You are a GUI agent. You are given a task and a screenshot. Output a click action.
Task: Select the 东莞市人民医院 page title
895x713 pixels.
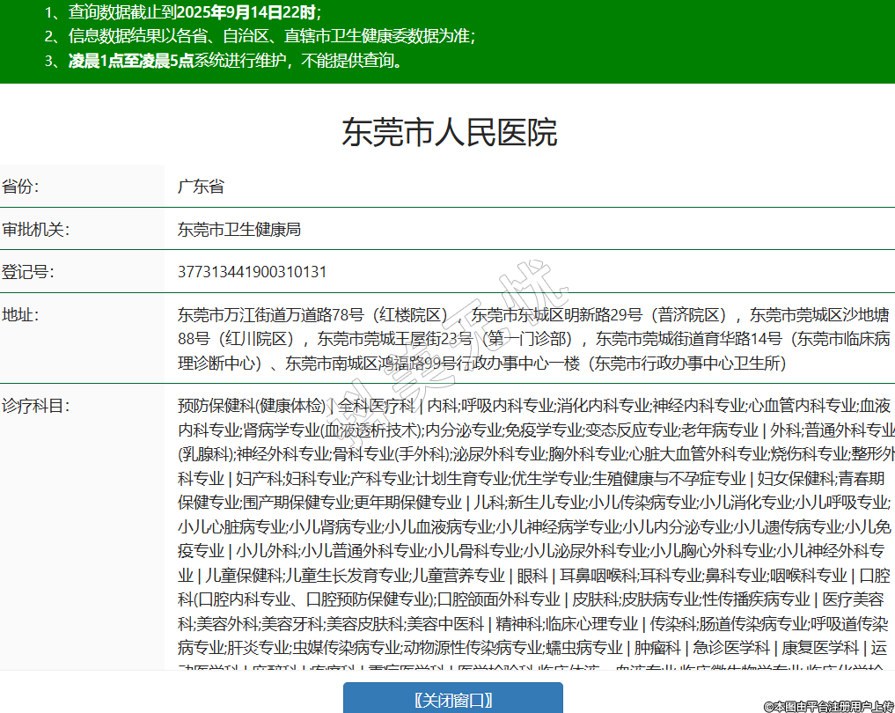(x=449, y=133)
